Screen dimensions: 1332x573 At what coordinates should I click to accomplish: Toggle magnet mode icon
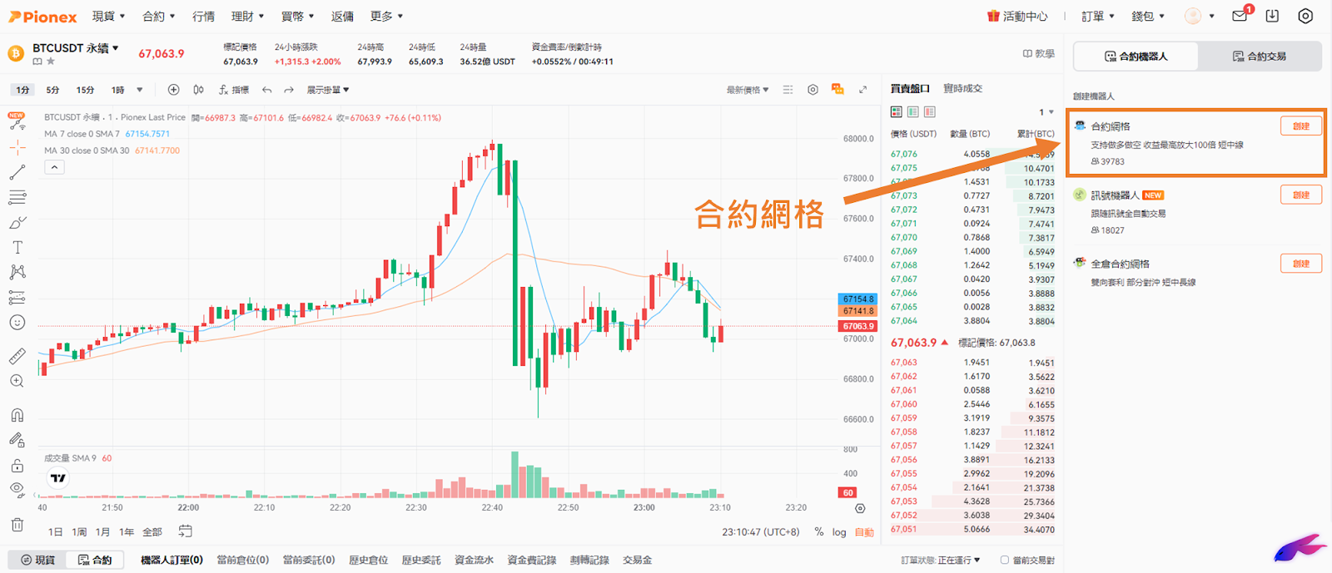[17, 415]
